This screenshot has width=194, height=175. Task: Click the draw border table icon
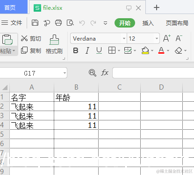128,50
